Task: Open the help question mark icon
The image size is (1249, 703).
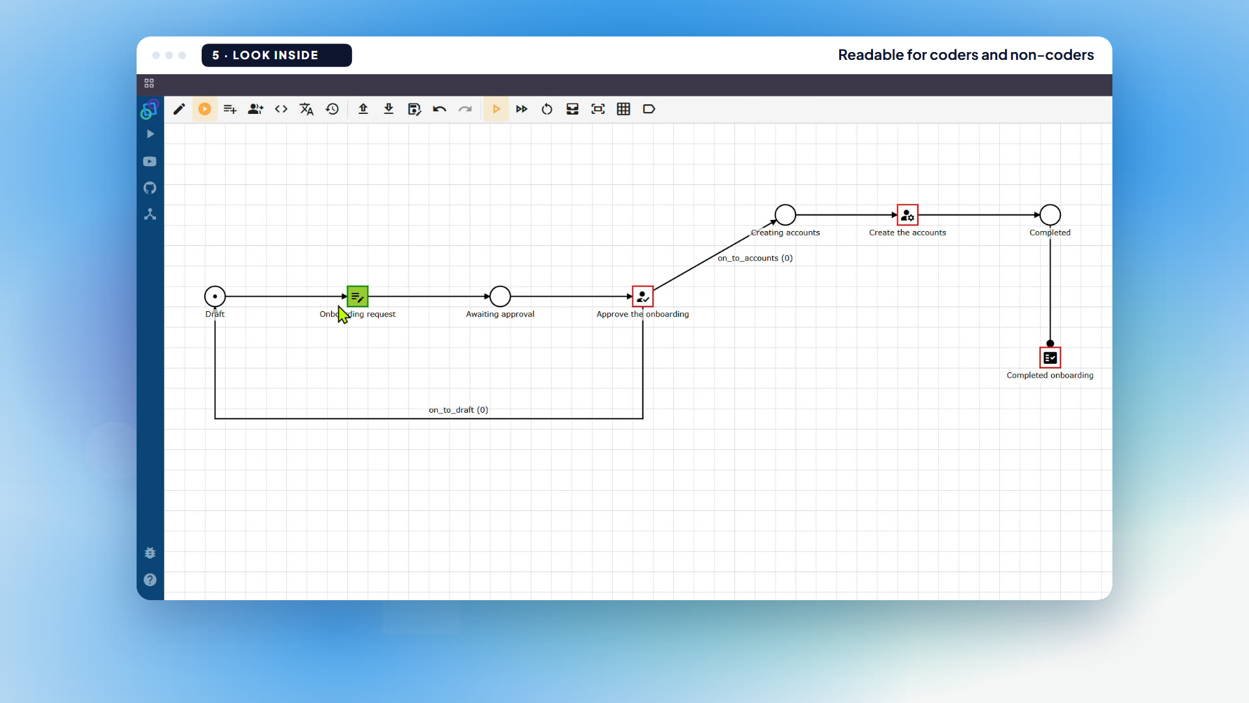Action: click(150, 579)
